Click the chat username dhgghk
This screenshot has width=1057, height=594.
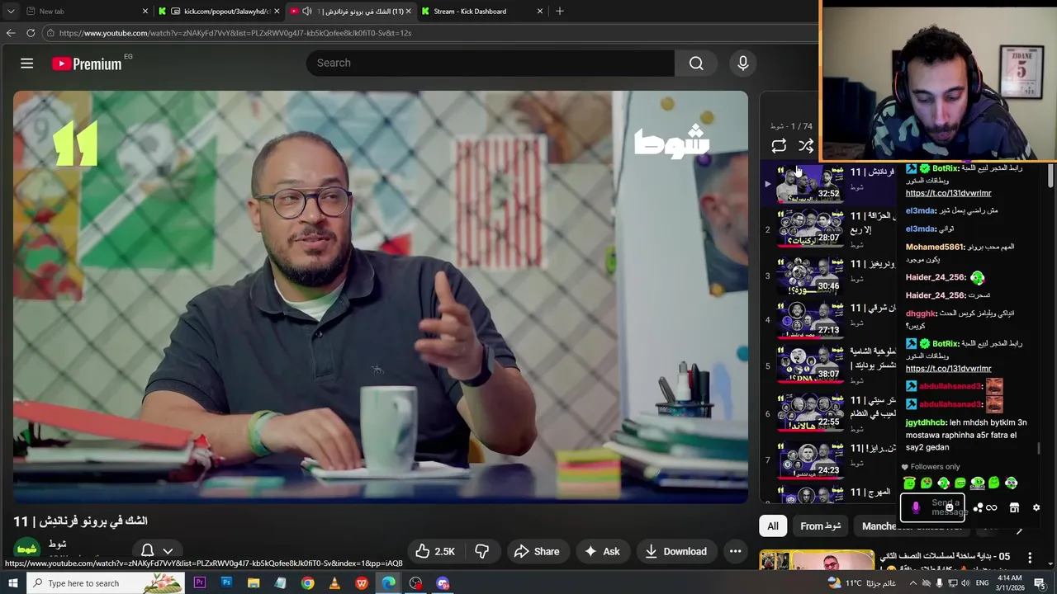pos(921,313)
